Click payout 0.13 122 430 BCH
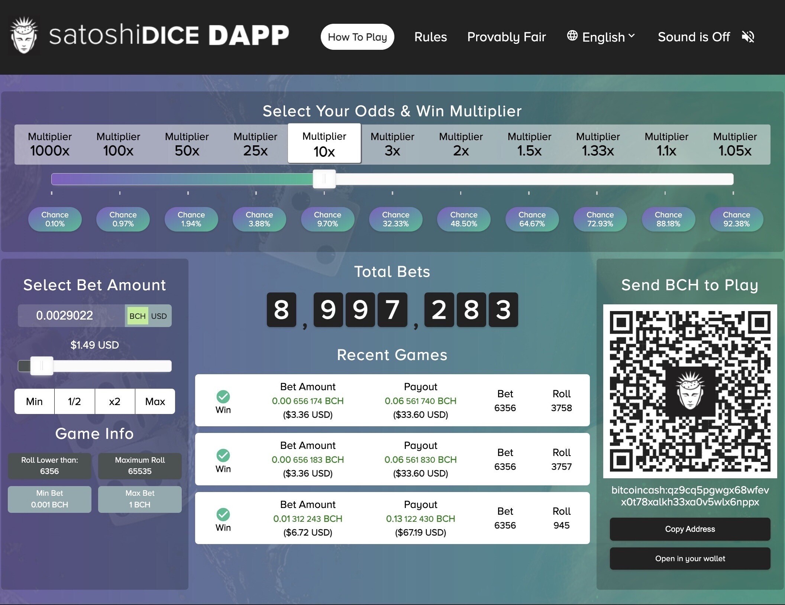Image resolution: width=785 pixels, height=605 pixels. tap(420, 519)
